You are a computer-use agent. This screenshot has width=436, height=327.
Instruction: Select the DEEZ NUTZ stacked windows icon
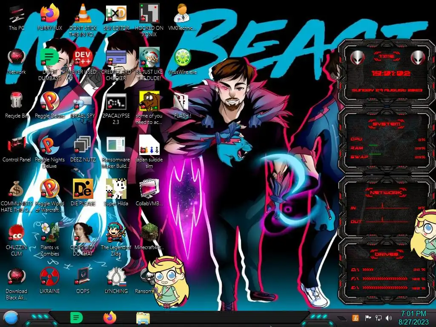tap(83, 149)
